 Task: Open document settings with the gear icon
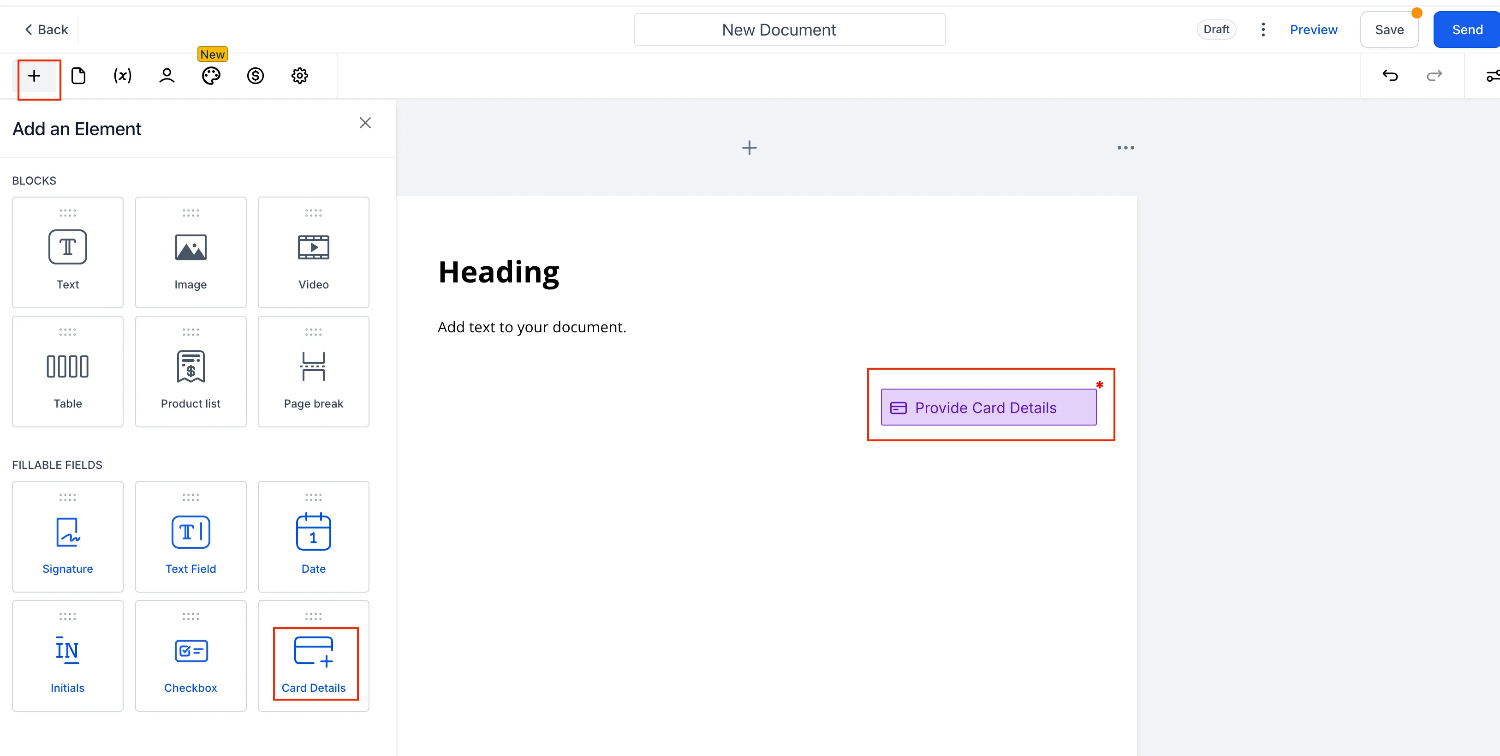coord(299,76)
